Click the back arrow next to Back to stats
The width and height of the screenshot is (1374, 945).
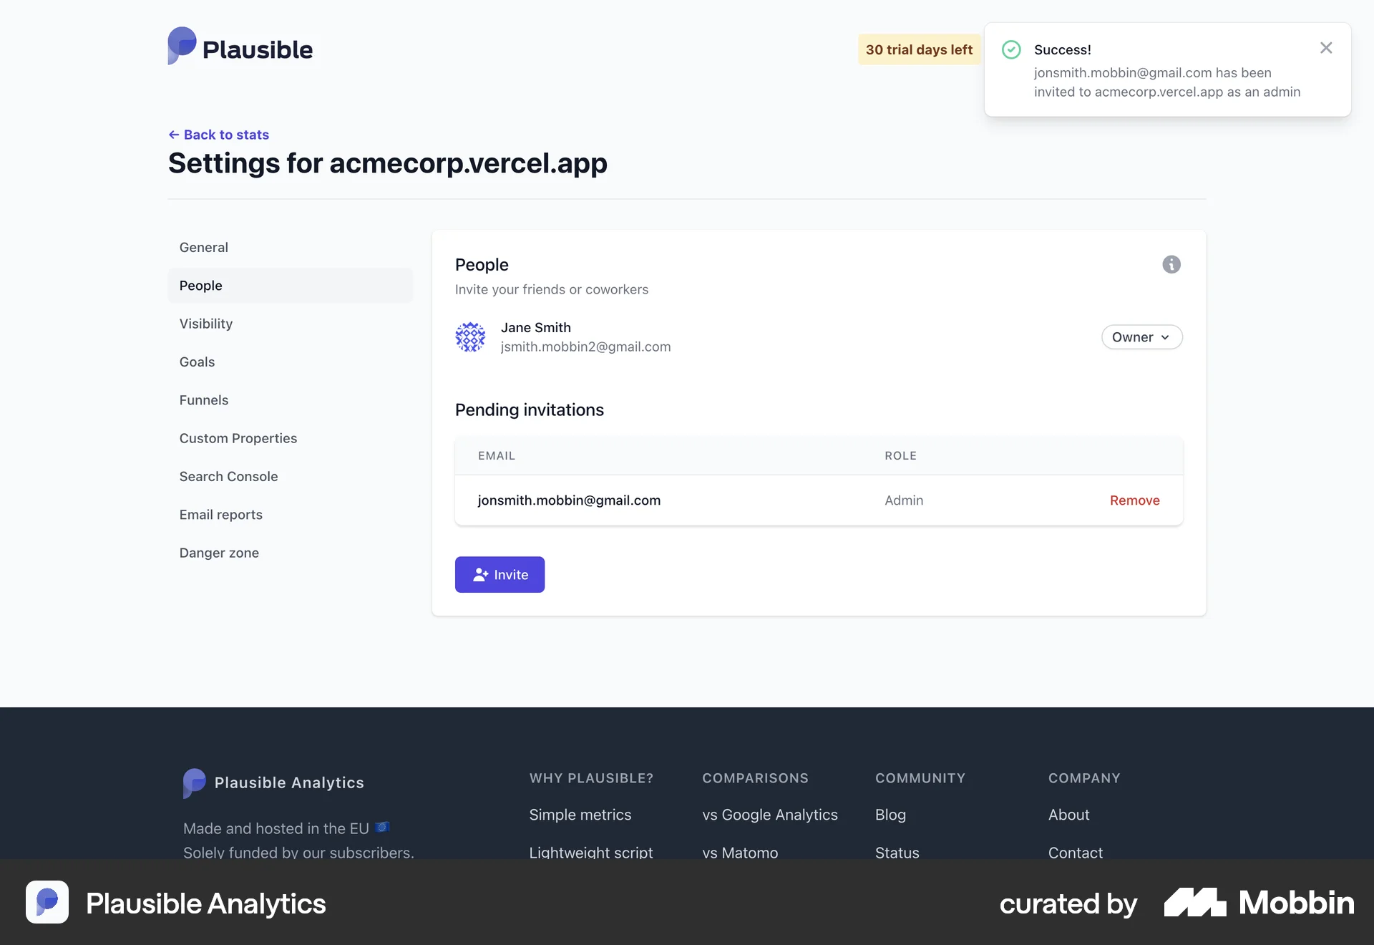point(174,135)
